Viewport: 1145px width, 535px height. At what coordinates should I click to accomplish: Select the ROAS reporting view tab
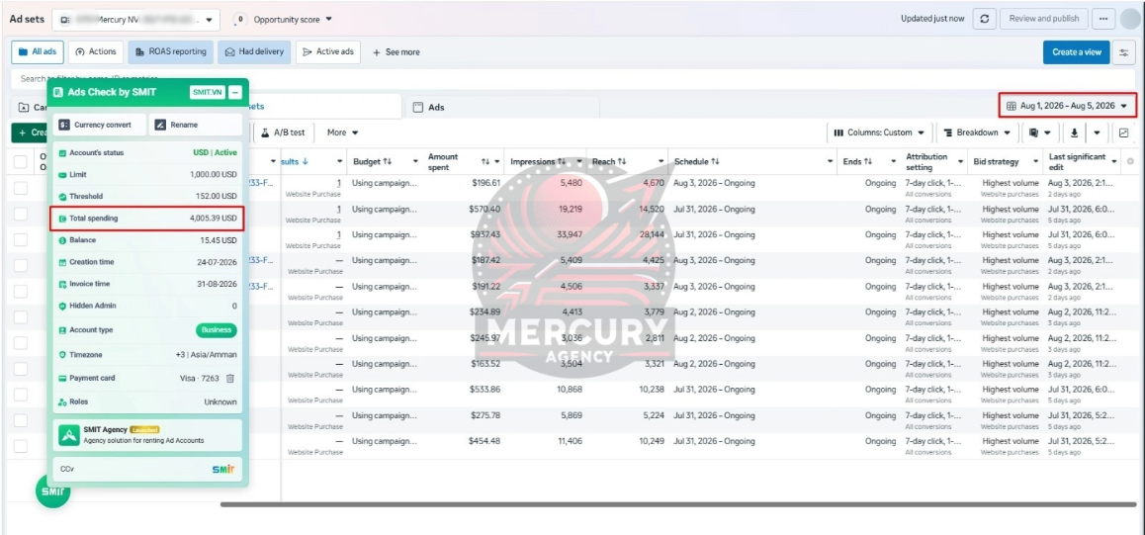[170, 51]
